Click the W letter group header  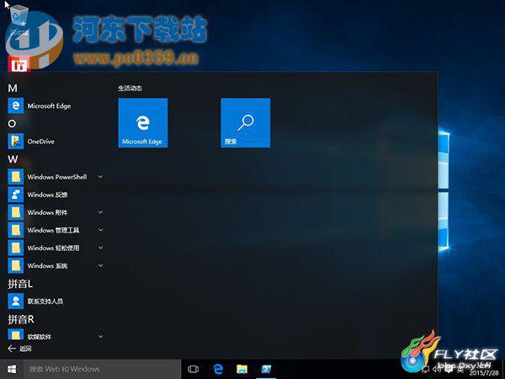(x=13, y=159)
